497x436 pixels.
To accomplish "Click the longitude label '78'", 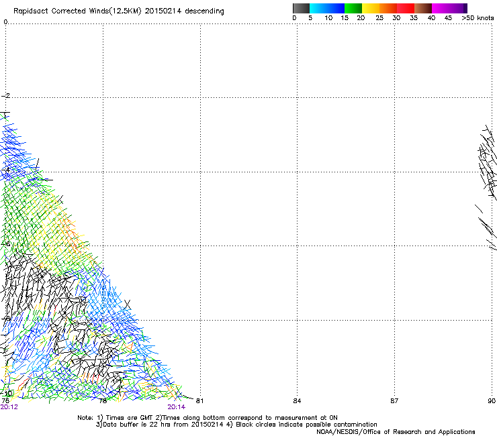I will [103, 401].
